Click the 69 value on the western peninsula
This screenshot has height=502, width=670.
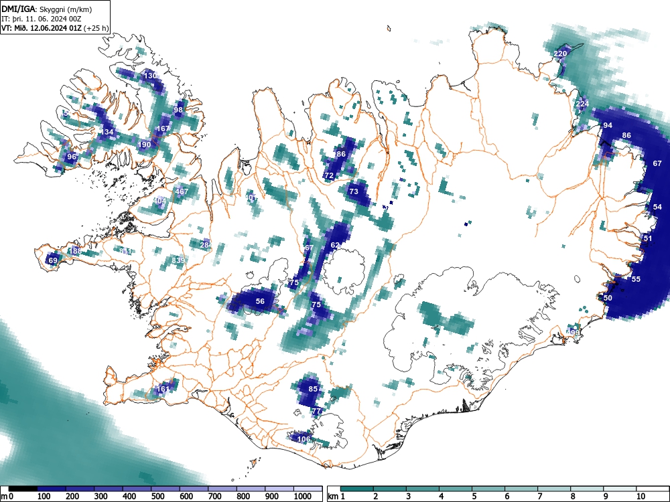click(52, 260)
